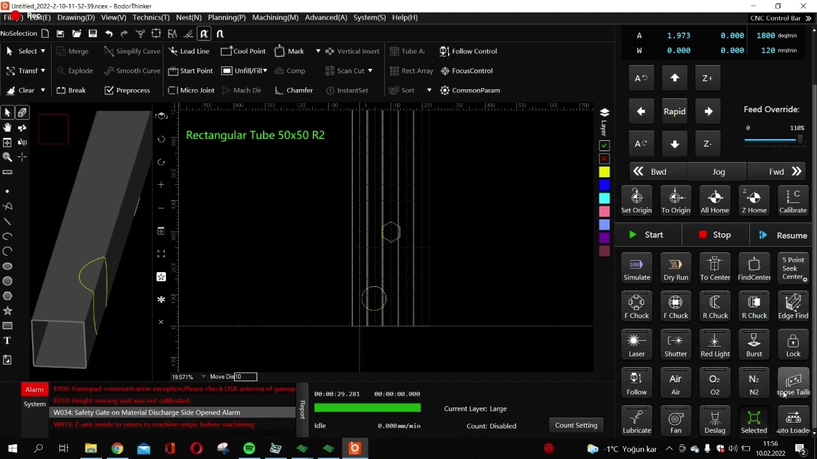Click the FindCenter icon
The image size is (817, 459).
click(754, 268)
